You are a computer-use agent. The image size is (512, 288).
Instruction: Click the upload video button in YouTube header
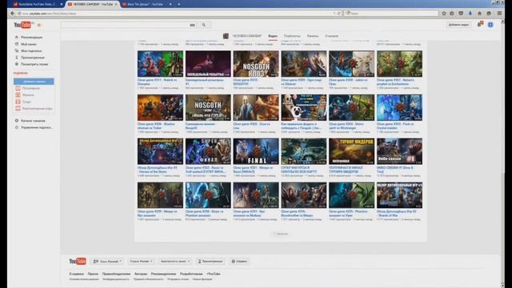(458, 25)
